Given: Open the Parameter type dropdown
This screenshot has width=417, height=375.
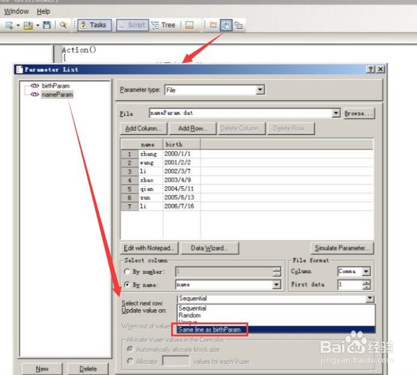Looking at the screenshot, I should pos(260,90).
